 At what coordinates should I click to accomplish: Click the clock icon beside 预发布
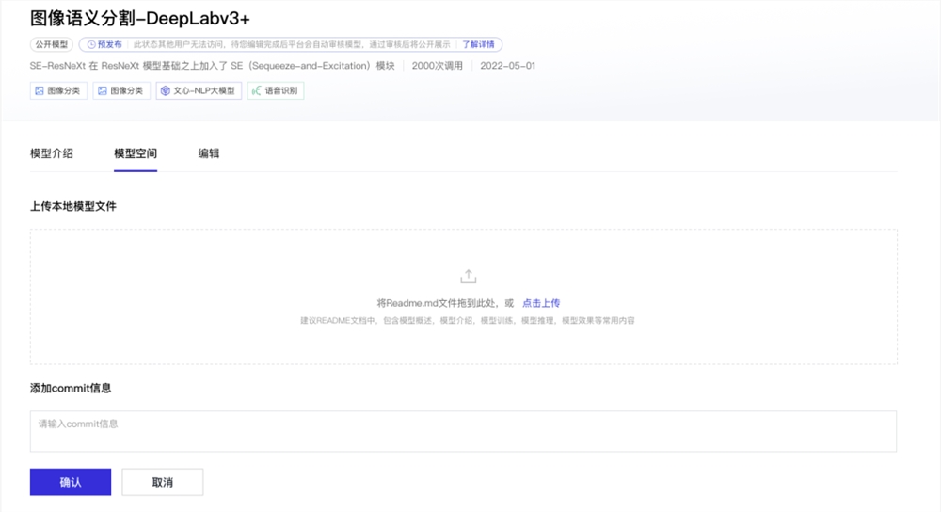point(90,44)
